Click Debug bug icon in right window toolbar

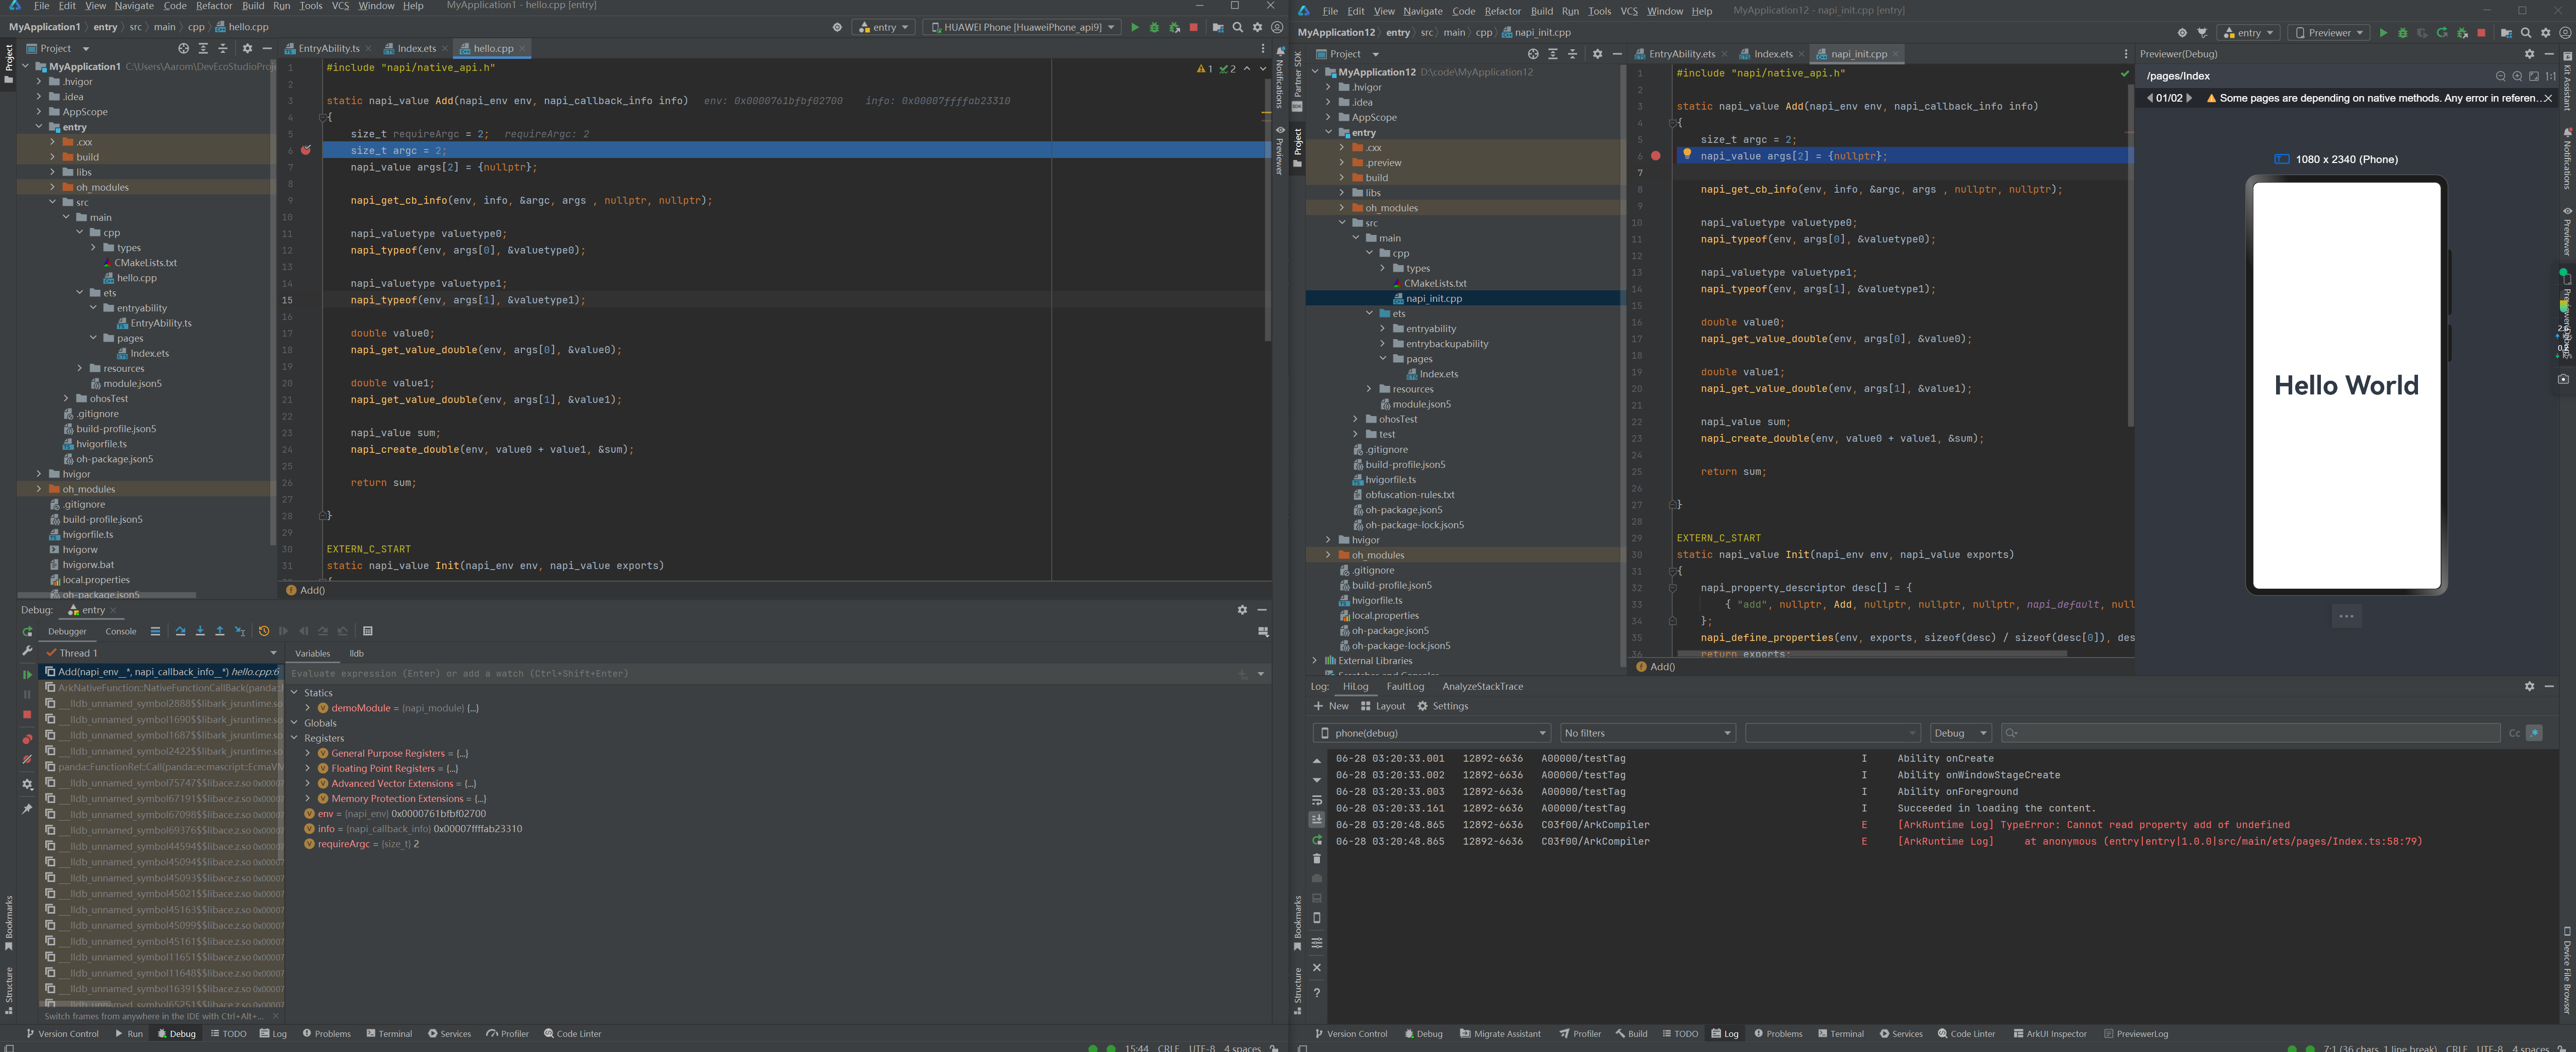point(2402,33)
